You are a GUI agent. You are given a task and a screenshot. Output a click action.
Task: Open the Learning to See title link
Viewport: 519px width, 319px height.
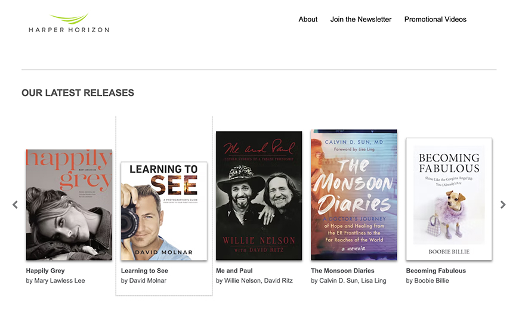[144, 271]
